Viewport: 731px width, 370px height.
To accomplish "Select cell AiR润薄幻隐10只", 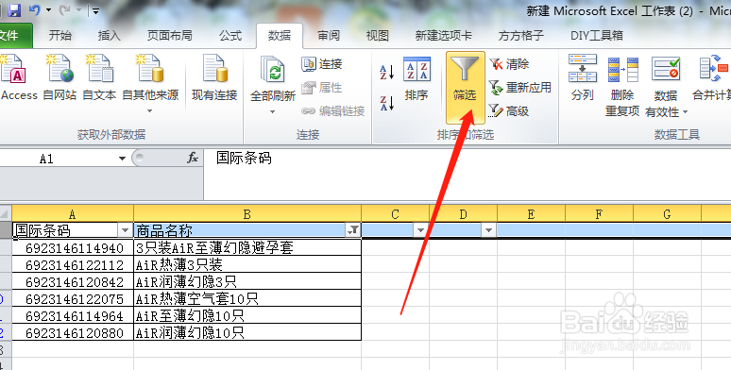I will pyautogui.click(x=247, y=333).
